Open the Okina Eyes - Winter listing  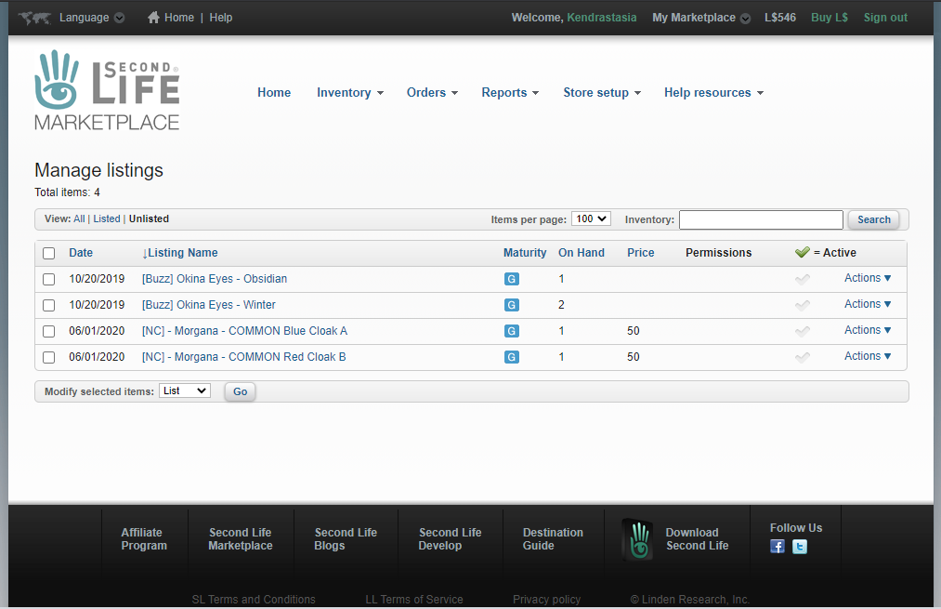[209, 305]
